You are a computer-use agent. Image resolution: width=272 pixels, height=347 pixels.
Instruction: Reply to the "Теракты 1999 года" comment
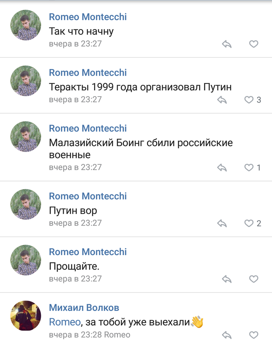(222, 100)
